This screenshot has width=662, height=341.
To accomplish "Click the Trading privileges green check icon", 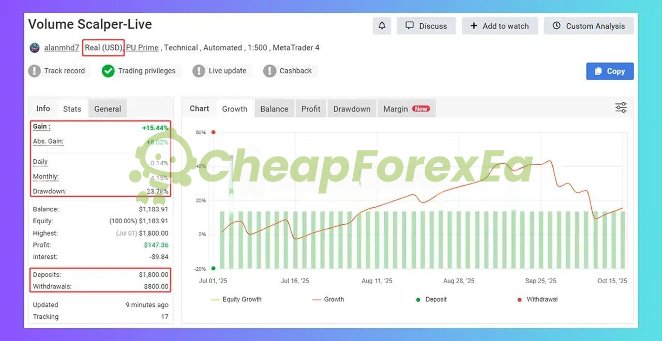I will [x=108, y=71].
